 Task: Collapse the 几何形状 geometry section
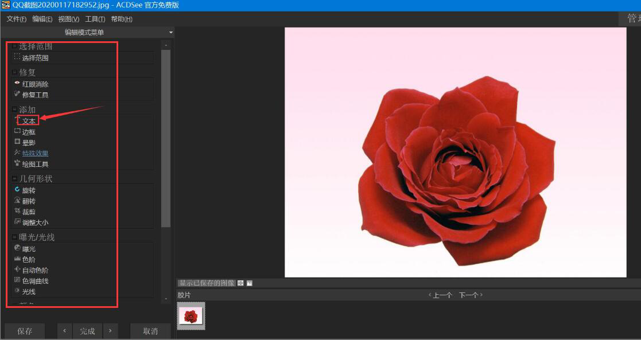tap(15, 178)
